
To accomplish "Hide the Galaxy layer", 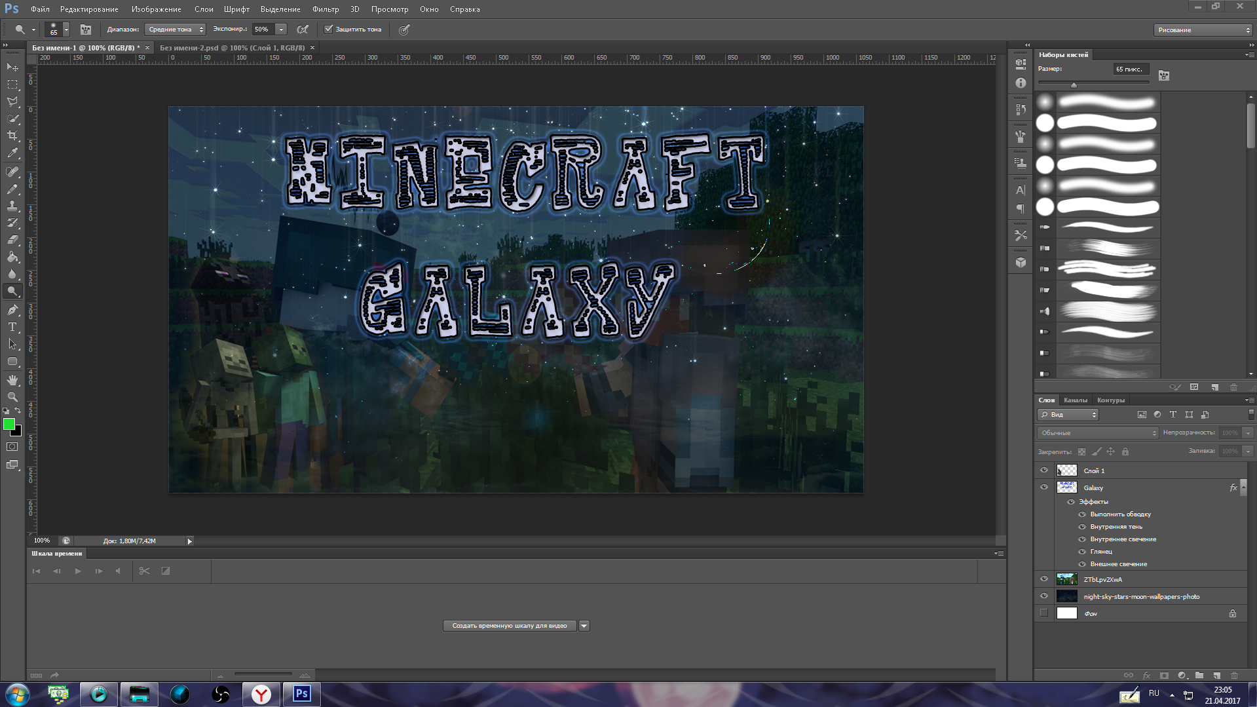I will click(x=1044, y=487).
